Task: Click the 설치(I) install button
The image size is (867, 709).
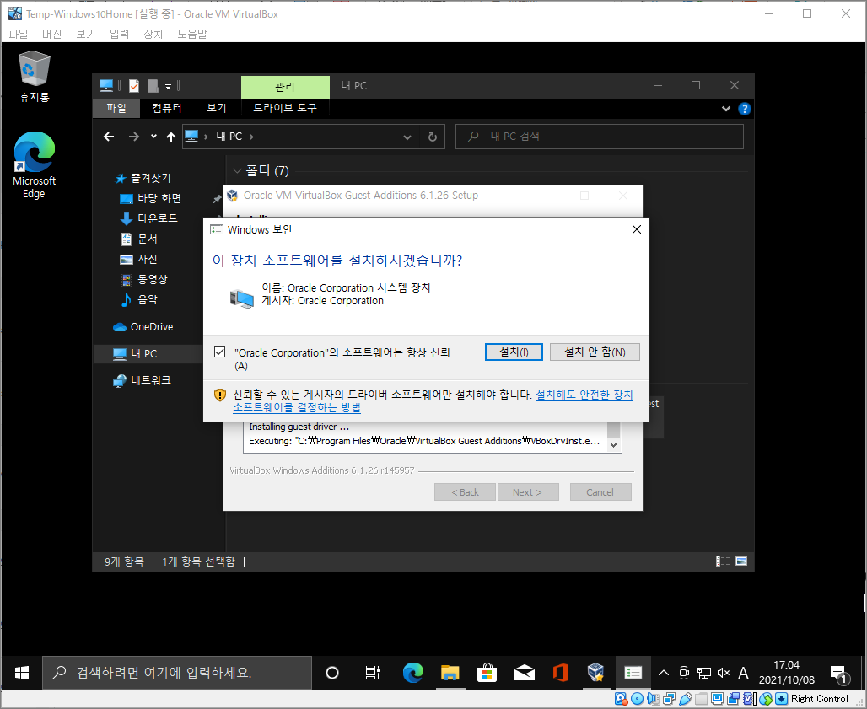Action: click(x=514, y=352)
